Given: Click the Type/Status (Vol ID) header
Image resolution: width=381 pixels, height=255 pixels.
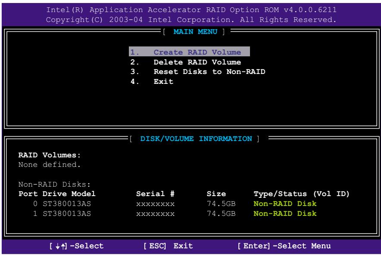Looking at the screenshot, I should tap(301, 194).
